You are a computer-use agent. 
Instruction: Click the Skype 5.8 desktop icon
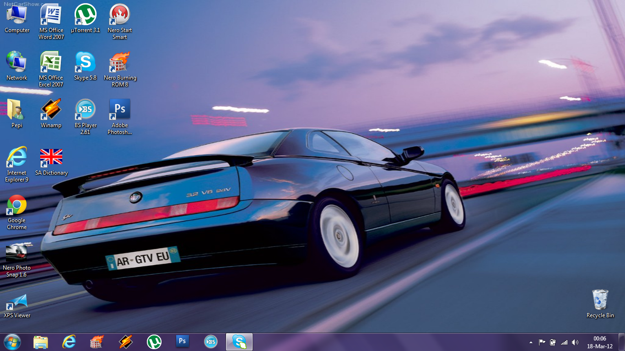coord(85,62)
